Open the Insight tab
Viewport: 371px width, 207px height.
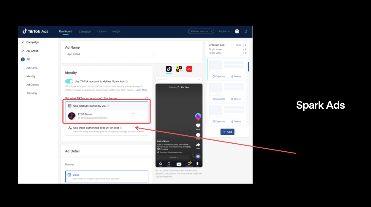coord(116,31)
